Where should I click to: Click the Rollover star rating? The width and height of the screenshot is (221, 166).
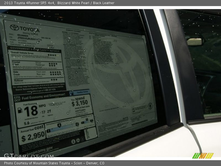54,80
